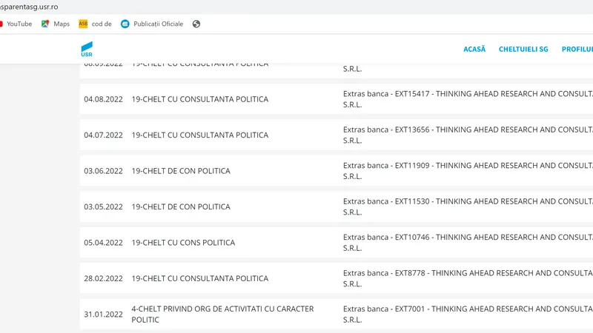Open the PROFILUL menu item
Viewport: 593px width, 333px height.
(577, 49)
